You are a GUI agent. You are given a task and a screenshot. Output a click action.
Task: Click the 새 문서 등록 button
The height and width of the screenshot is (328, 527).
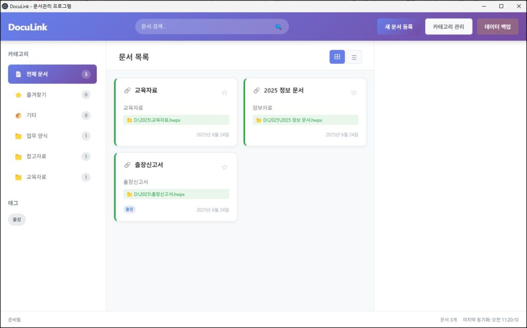(x=399, y=27)
